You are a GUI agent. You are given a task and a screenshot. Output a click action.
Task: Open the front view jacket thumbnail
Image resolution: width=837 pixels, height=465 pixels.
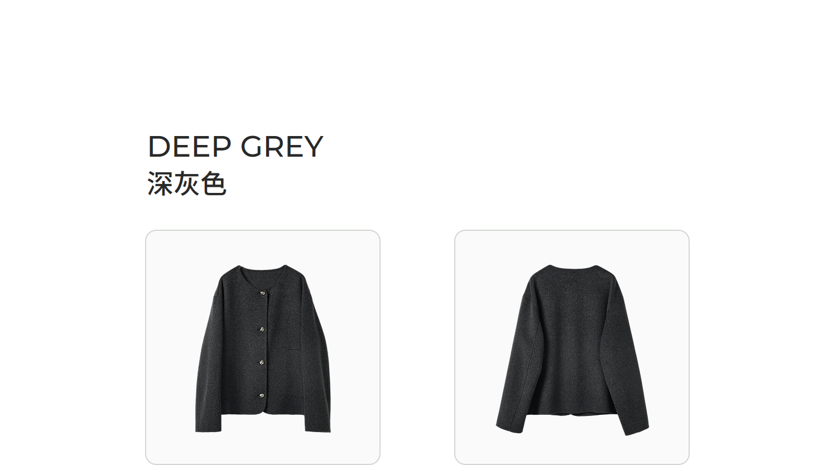[263, 347]
